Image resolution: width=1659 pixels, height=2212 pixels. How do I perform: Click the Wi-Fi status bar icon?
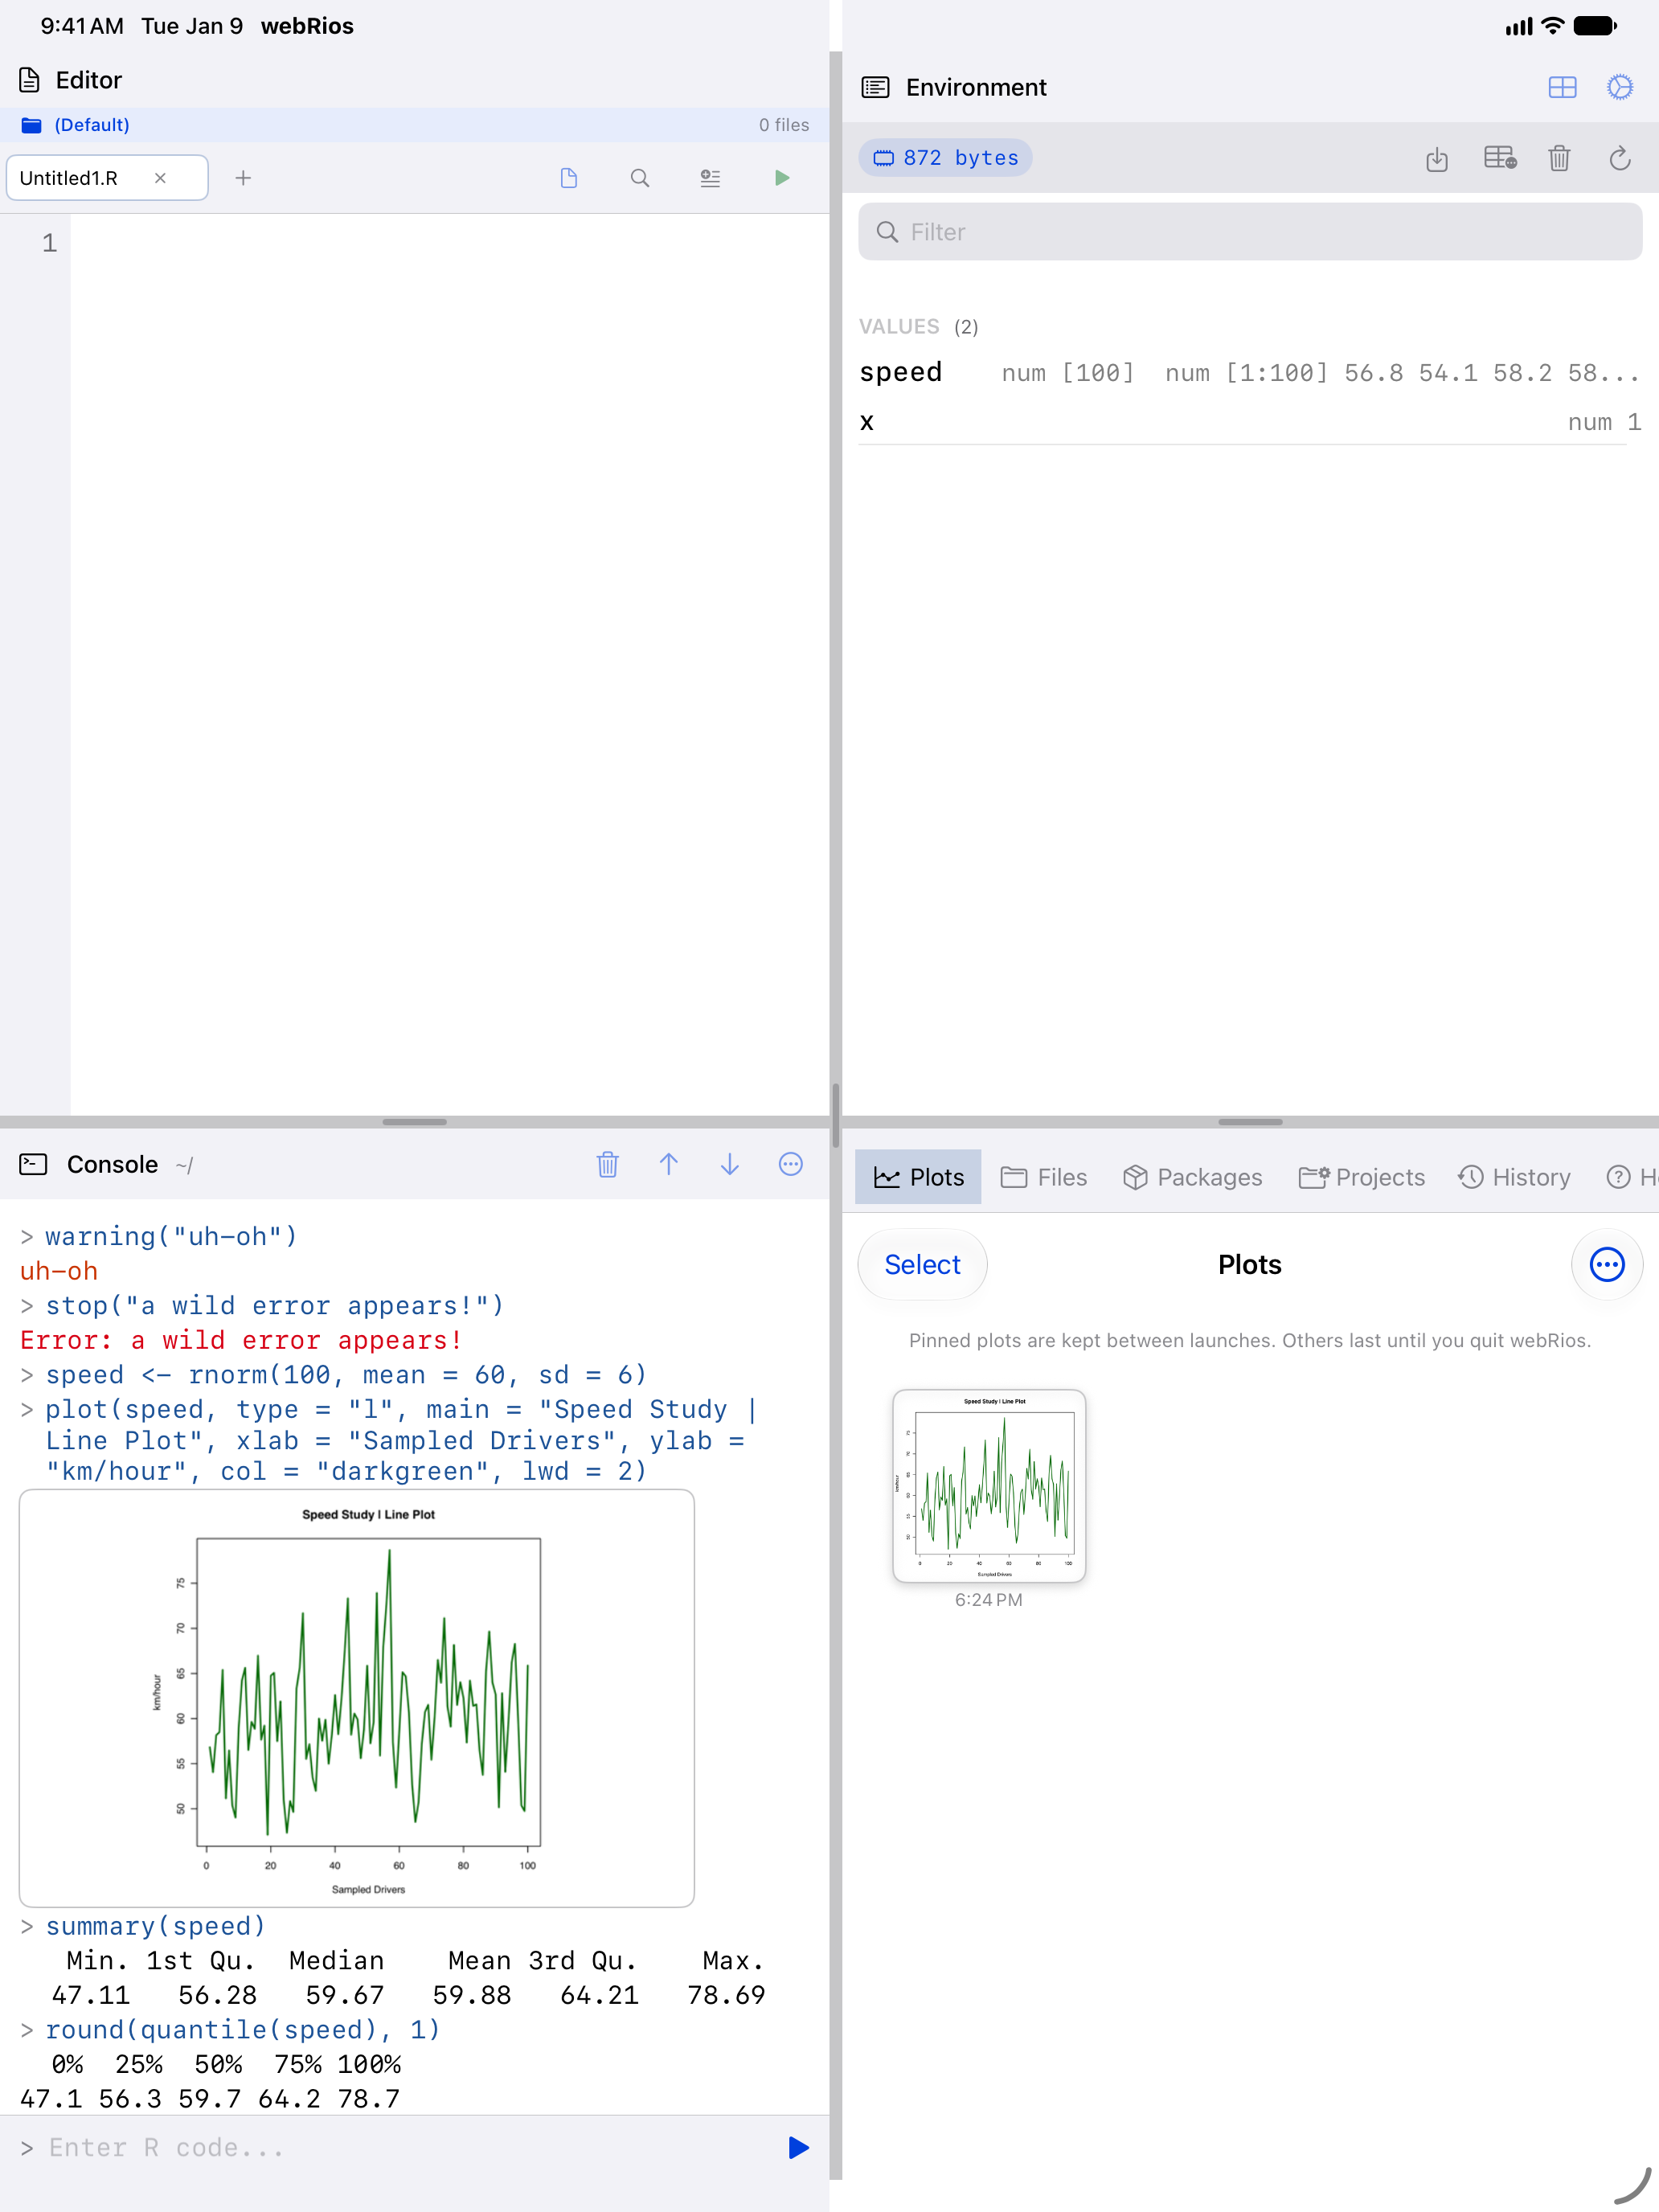(1552, 26)
